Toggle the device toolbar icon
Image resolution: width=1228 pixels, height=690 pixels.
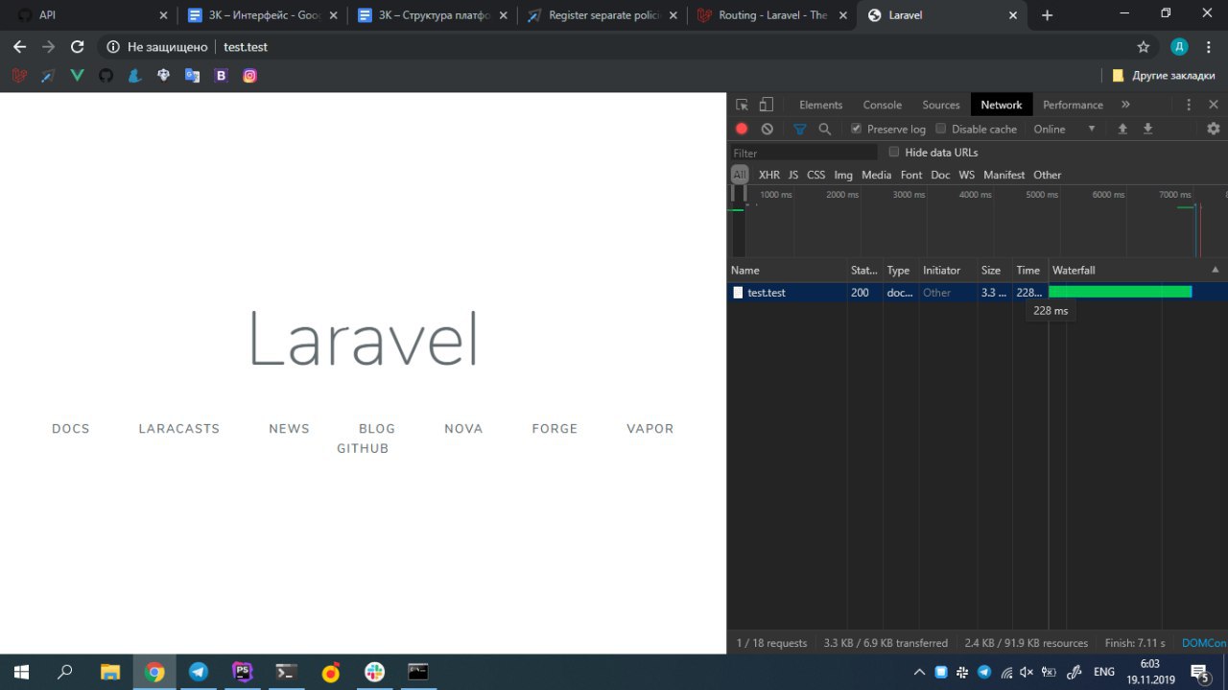(766, 105)
